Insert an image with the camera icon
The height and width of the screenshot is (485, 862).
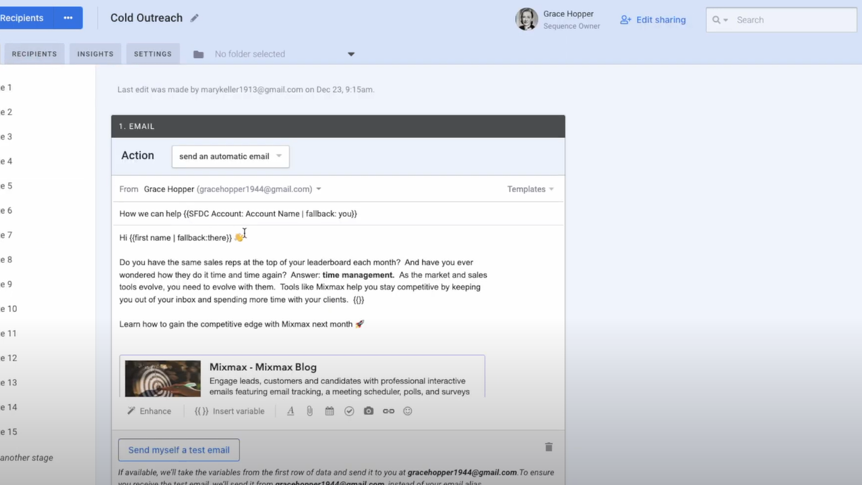coord(369,411)
